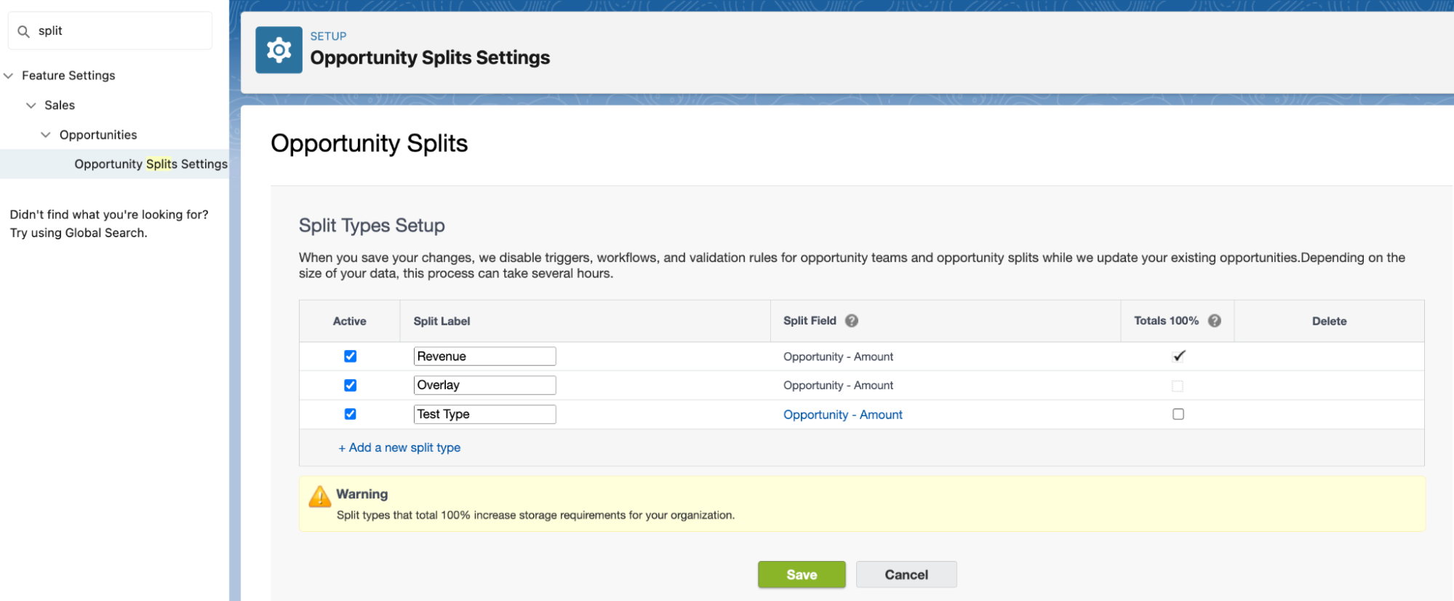Check Totals 100% for Test Type
Image resolution: width=1454 pixels, height=601 pixels.
click(1178, 414)
